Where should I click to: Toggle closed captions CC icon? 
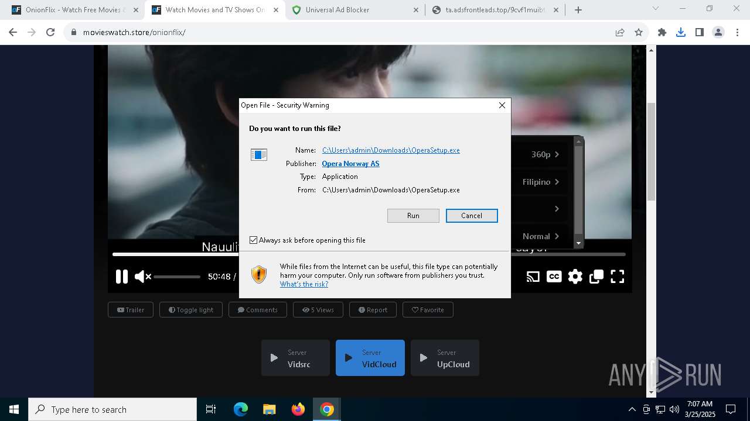tap(554, 277)
